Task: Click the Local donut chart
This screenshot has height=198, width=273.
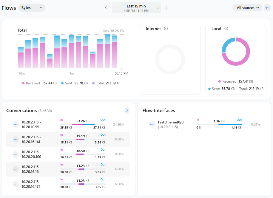Action: click(236, 52)
